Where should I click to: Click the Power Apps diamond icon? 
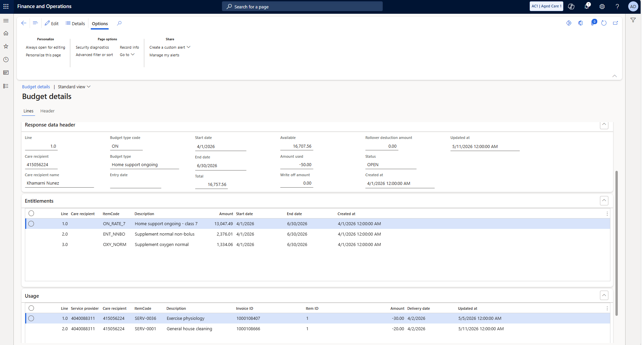coord(569,23)
